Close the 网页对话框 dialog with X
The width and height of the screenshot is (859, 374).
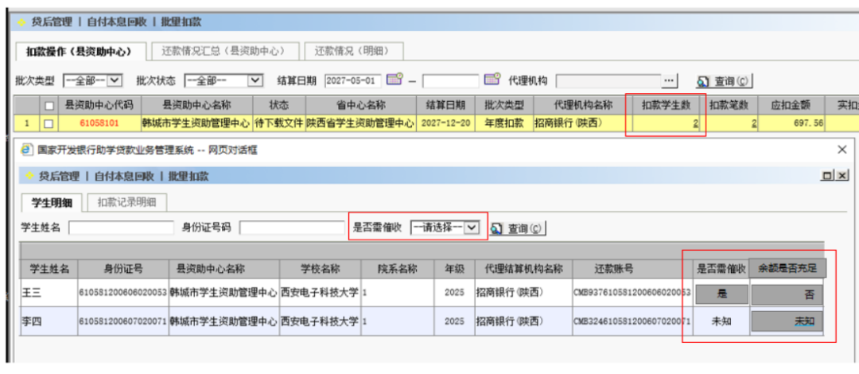842,149
